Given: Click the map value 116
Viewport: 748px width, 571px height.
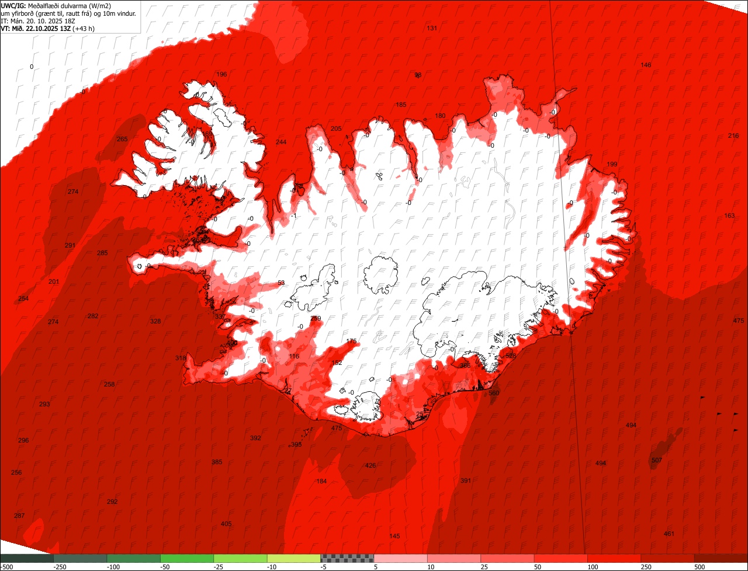Looking at the screenshot, I should (294, 356).
